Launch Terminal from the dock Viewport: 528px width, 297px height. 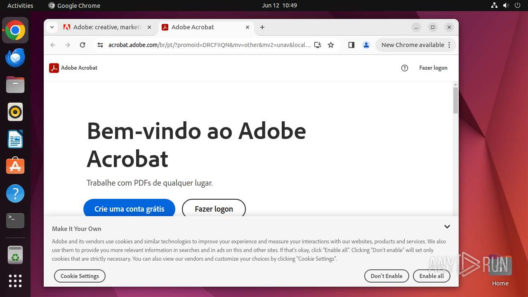[15, 221]
